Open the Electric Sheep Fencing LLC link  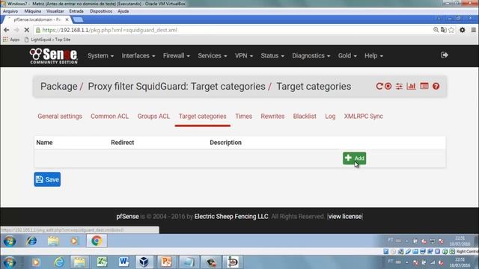tap(231, 217)
